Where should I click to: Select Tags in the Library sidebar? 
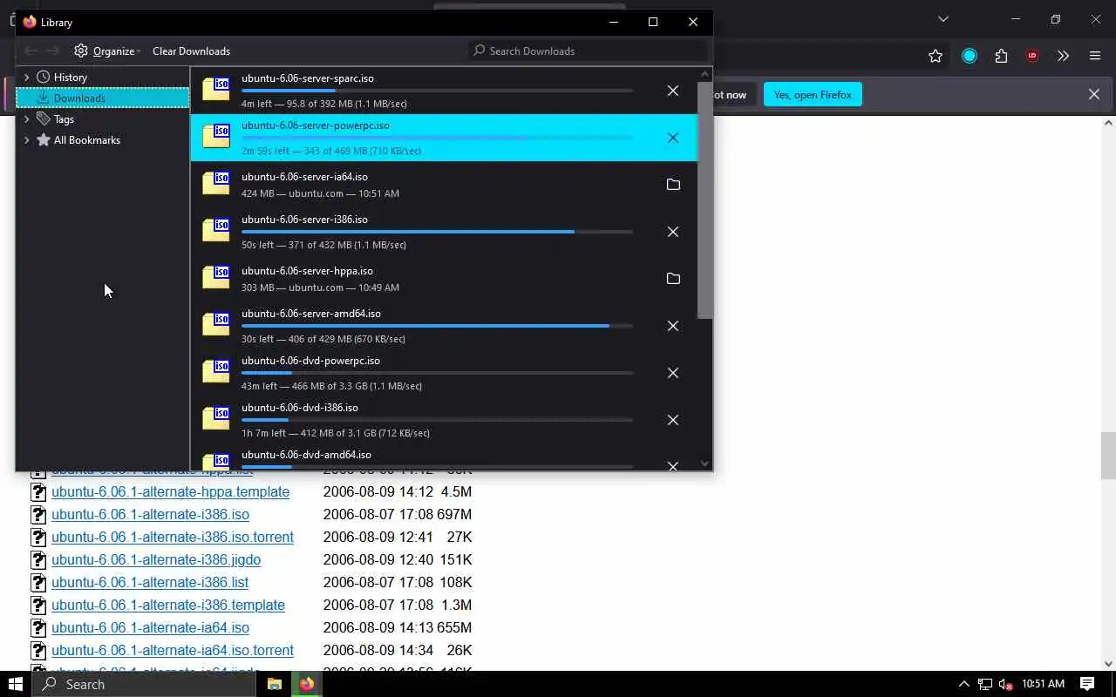click(64, 118)
